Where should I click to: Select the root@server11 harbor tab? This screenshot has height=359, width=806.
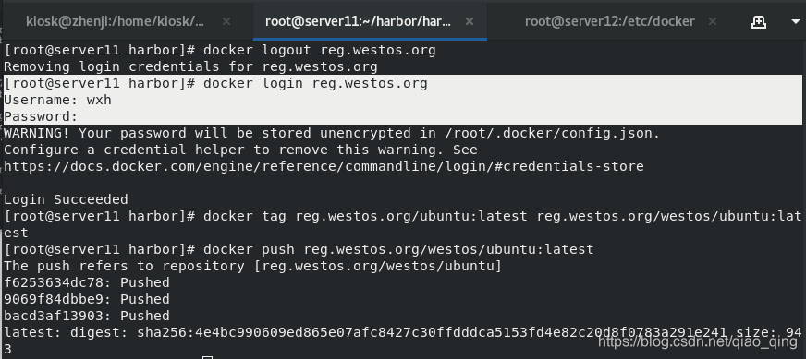coord(358,21)
